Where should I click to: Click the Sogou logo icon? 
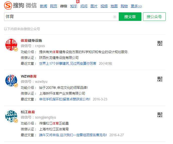8,6
